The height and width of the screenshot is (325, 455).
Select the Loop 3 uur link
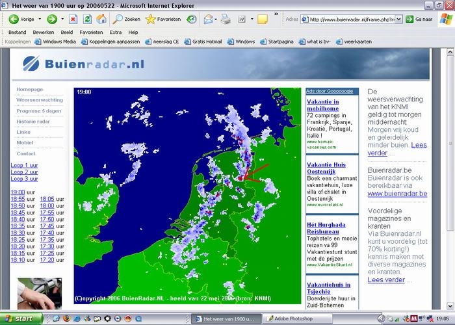24,178
